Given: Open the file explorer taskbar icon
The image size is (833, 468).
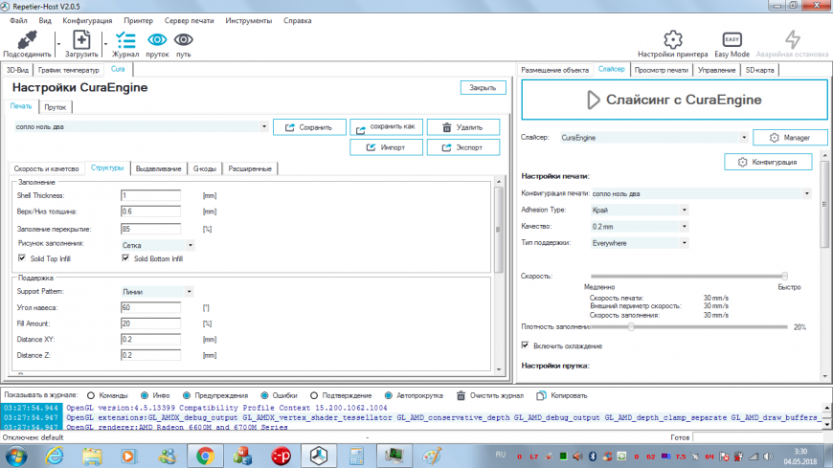Looking at the screenshot, I should [92, 457].
